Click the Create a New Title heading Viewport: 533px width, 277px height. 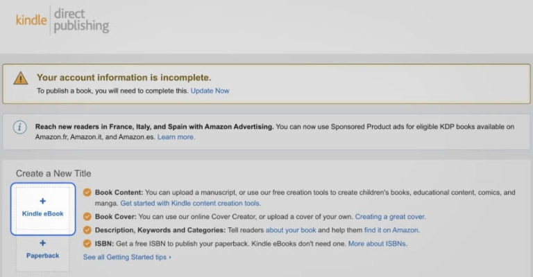(53, 173)
